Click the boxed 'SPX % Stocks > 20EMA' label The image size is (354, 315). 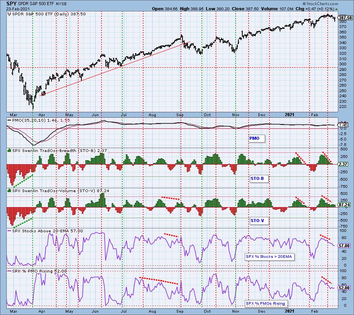click(x=269, y=257)
